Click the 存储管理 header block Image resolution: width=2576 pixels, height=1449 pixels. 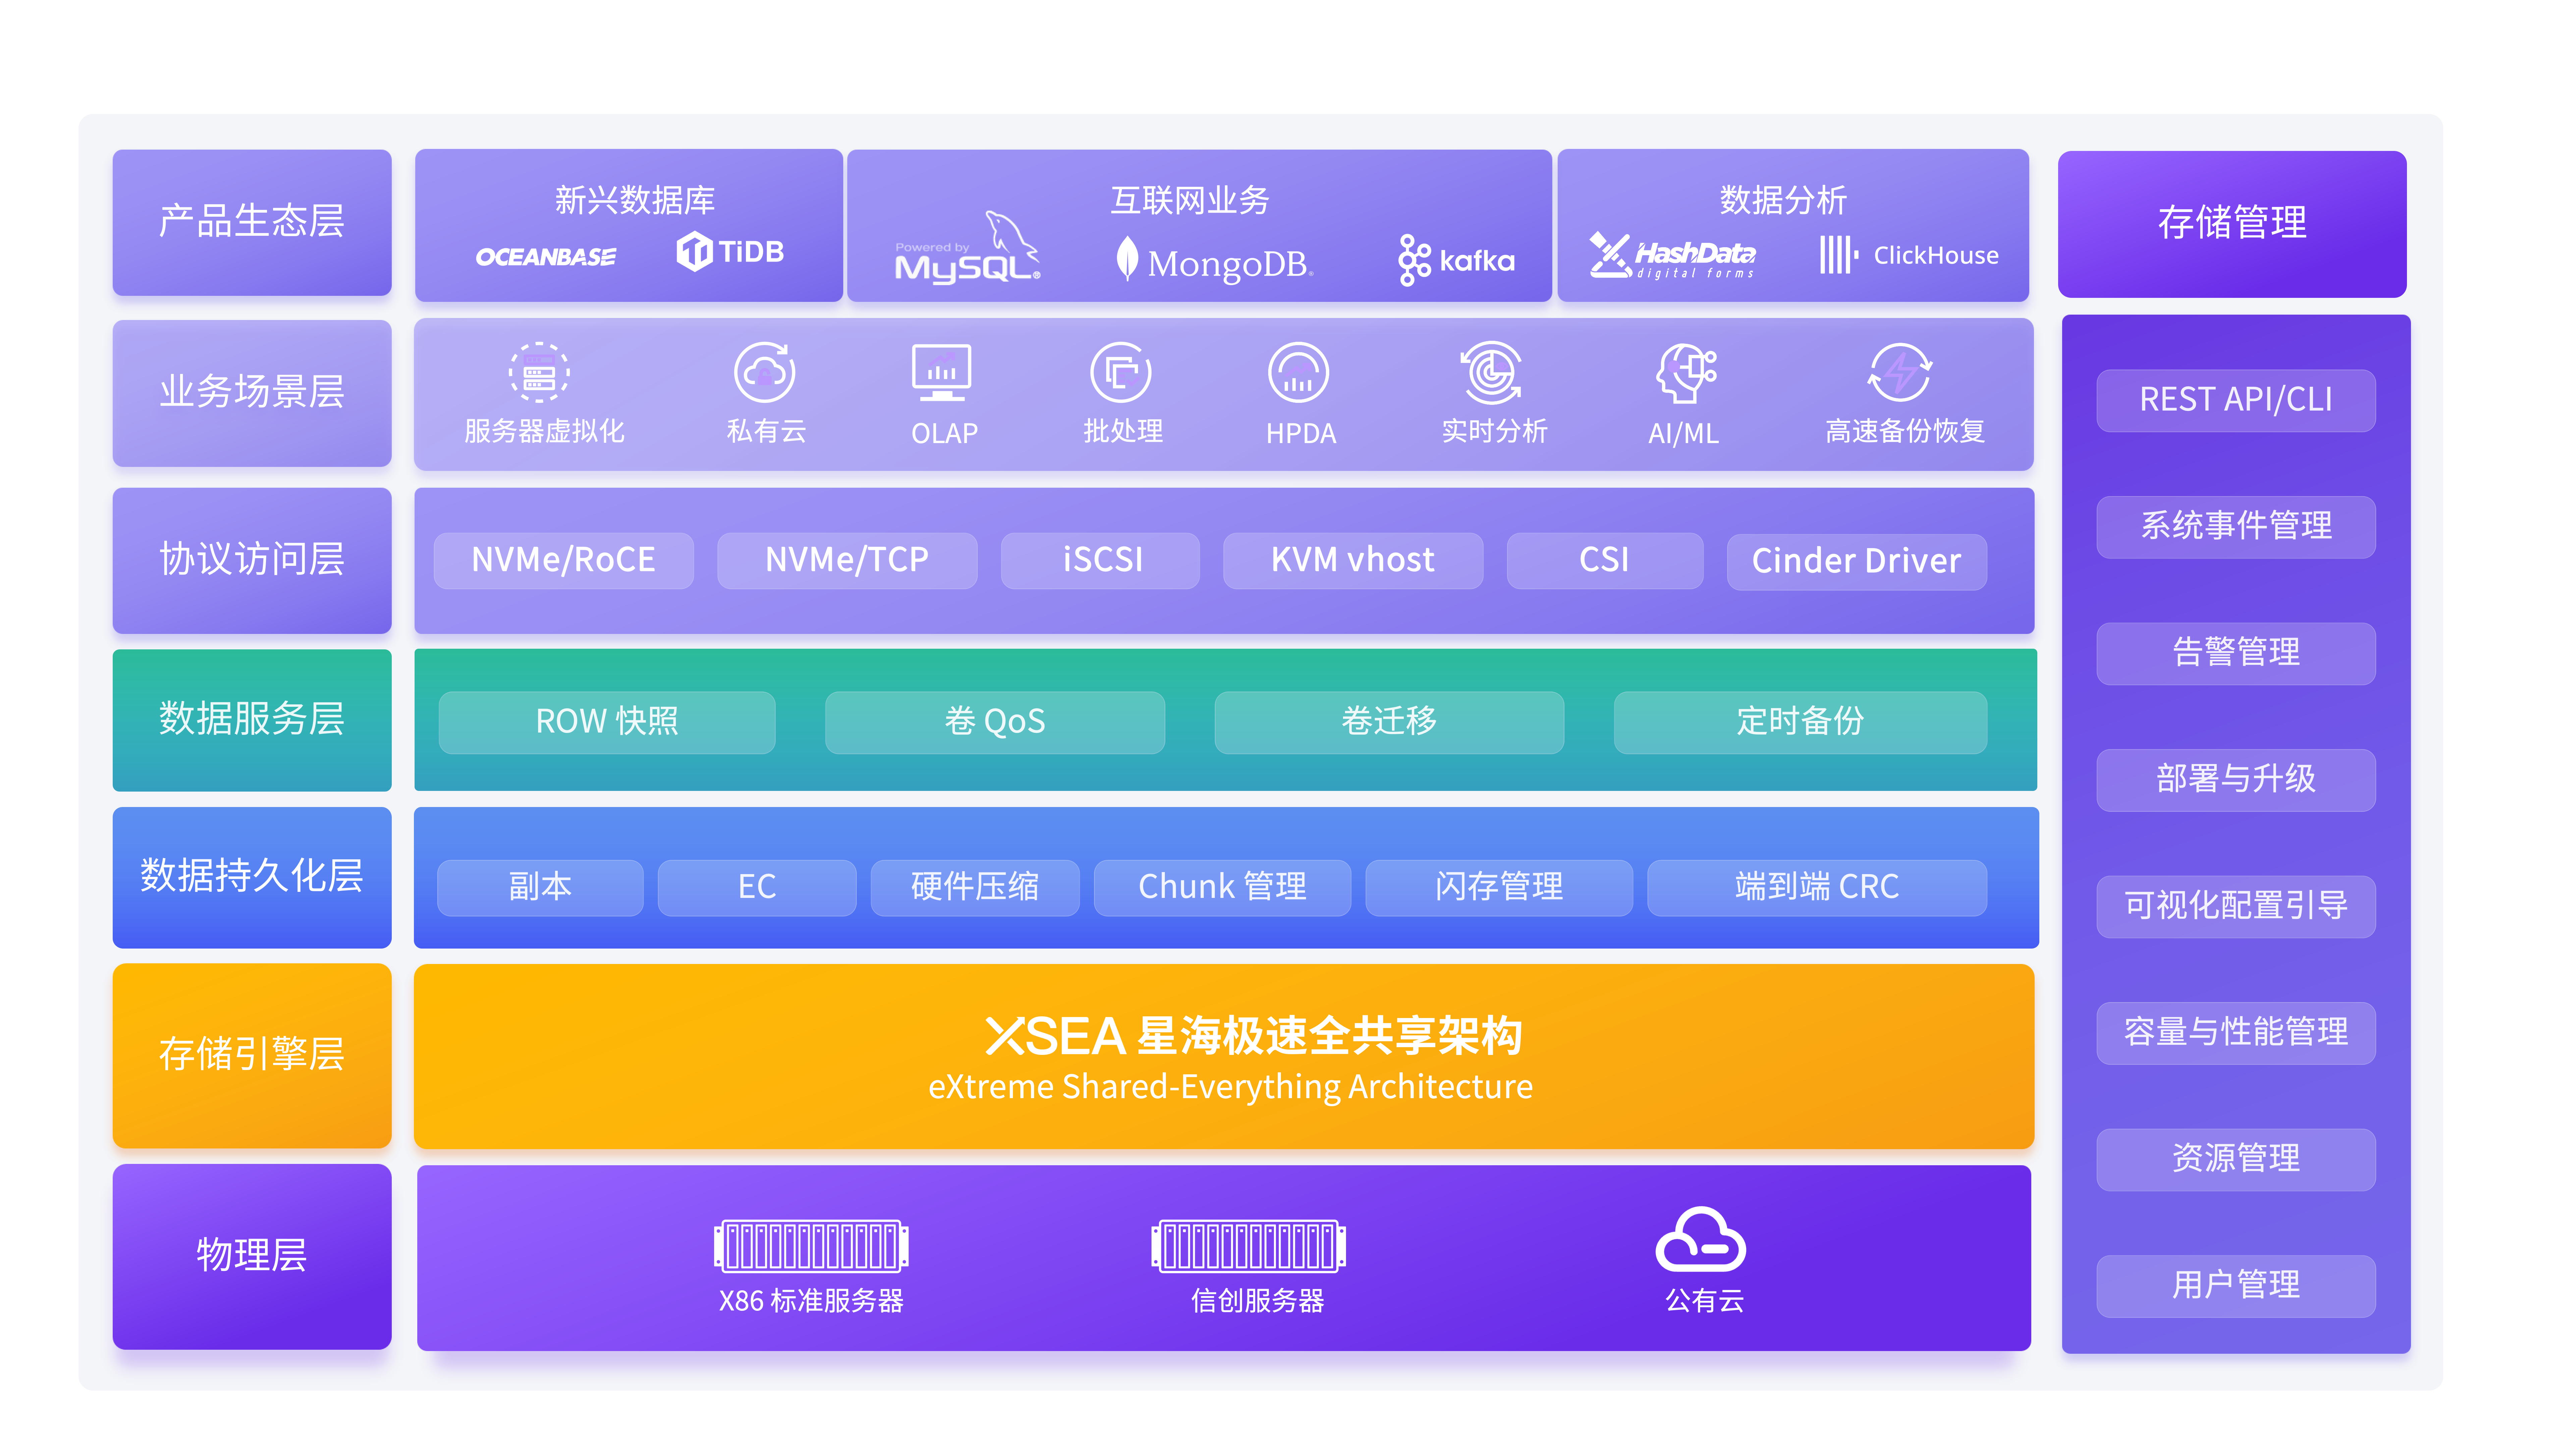click(2232, 224)
